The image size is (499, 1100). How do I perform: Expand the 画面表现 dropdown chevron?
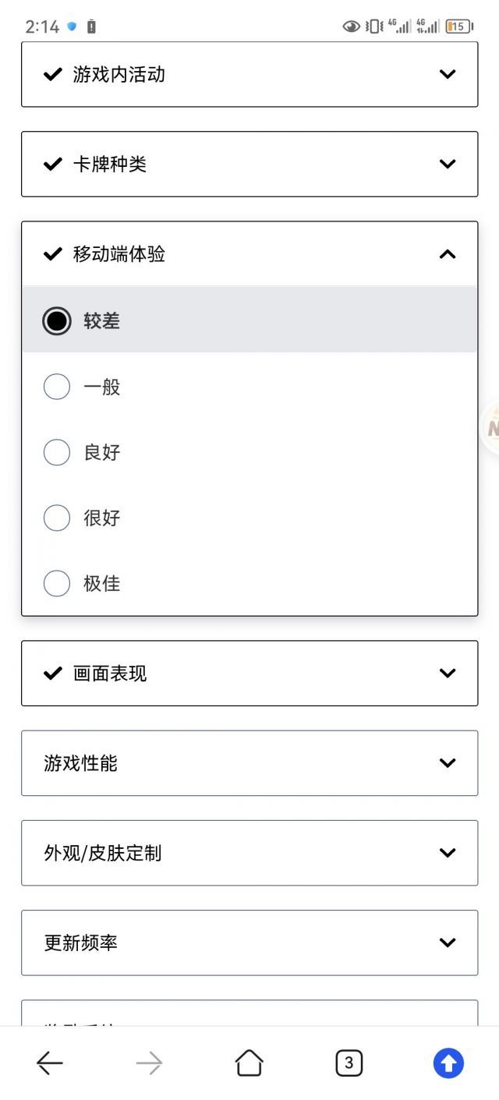pyautogui.click(x=448, y=673)
